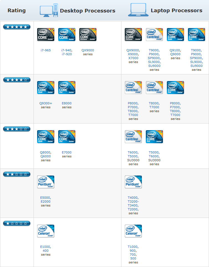
Task: Open the T3200-T3400 link
Action: click(x=133, y=203)
